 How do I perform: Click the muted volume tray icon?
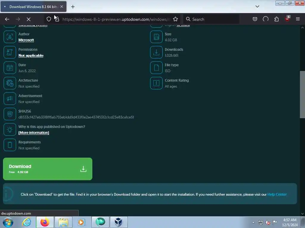click(268, 222)
